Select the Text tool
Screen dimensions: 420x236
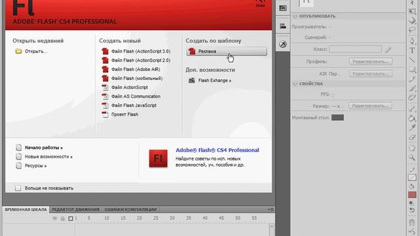(412, 50)
